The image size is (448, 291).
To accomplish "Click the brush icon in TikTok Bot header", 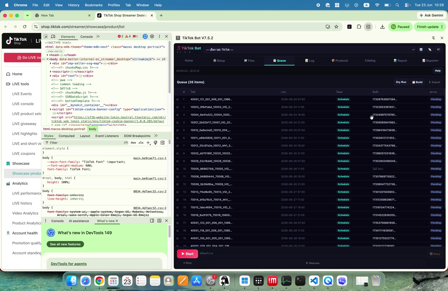I will 430,50.
